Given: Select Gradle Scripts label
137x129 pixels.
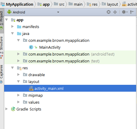Looking at the screenshot, I should [x=29, y=109].
